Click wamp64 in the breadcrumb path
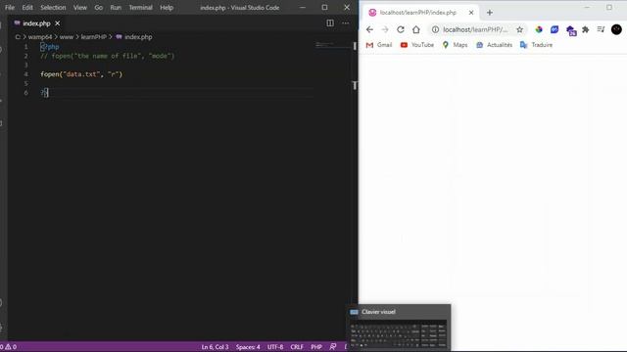Viewport: 627px width, 352px height. coord(40,37)
